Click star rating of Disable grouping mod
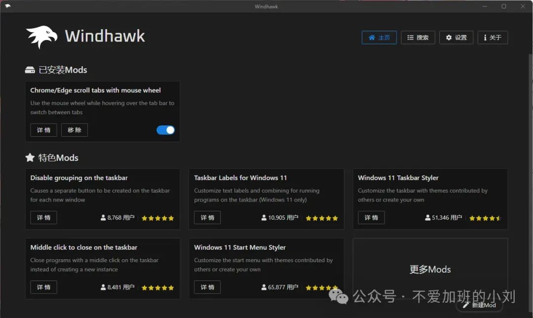This screenshot has height=318, width=533. pos(158,218)
